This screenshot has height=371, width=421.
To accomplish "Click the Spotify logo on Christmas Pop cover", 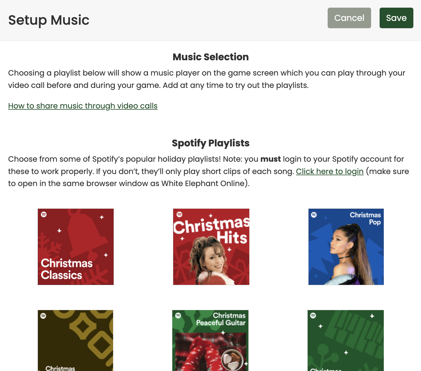I will (314, 215).
